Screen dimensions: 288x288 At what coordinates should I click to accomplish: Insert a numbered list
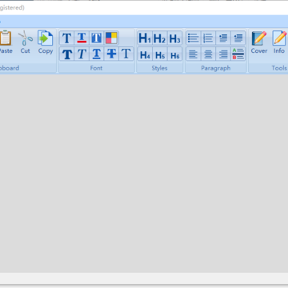(x=208, y=38)
